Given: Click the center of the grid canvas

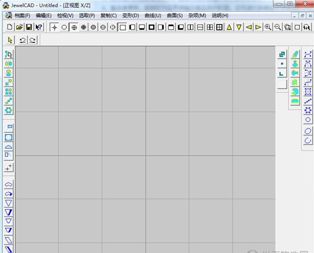Looking at the screenshot, I should point(146,149).
